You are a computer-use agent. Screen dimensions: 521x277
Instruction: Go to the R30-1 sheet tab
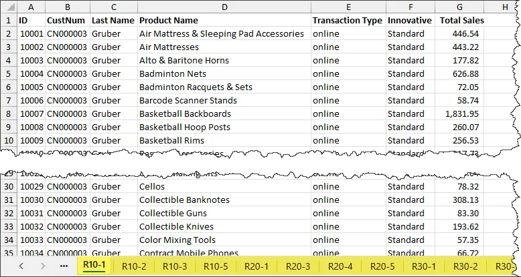point(423,266)
